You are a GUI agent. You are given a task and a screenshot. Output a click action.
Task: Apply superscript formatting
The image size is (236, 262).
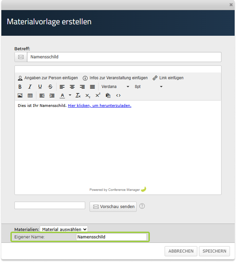[x=98, y=95]
